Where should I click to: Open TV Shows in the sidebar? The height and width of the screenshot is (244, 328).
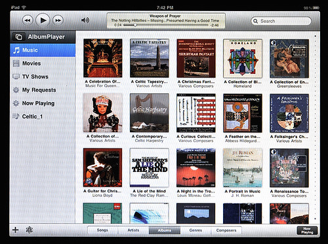tap(43, 77)
